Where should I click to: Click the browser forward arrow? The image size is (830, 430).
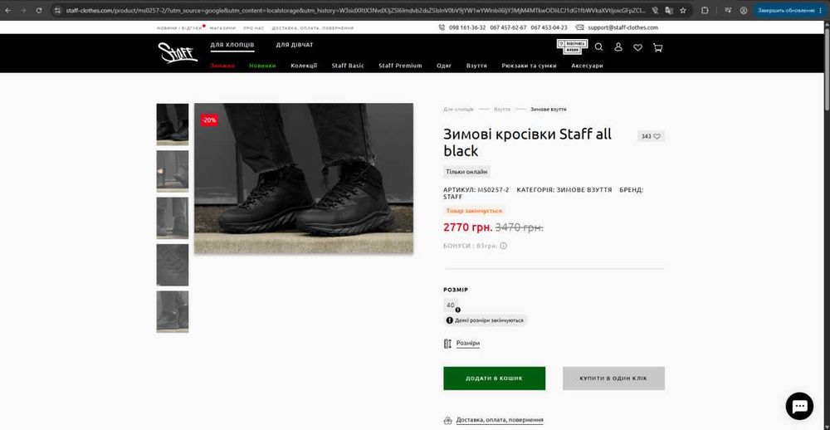23,10
